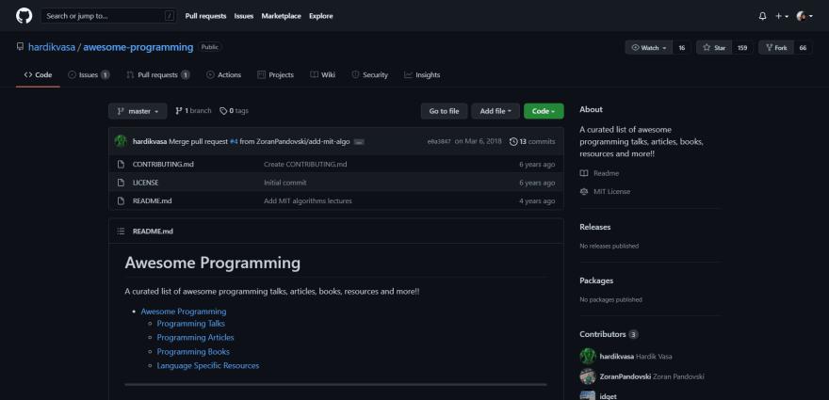Fork the repository
The height and width of the screenshot is (400, 829).
775,48
